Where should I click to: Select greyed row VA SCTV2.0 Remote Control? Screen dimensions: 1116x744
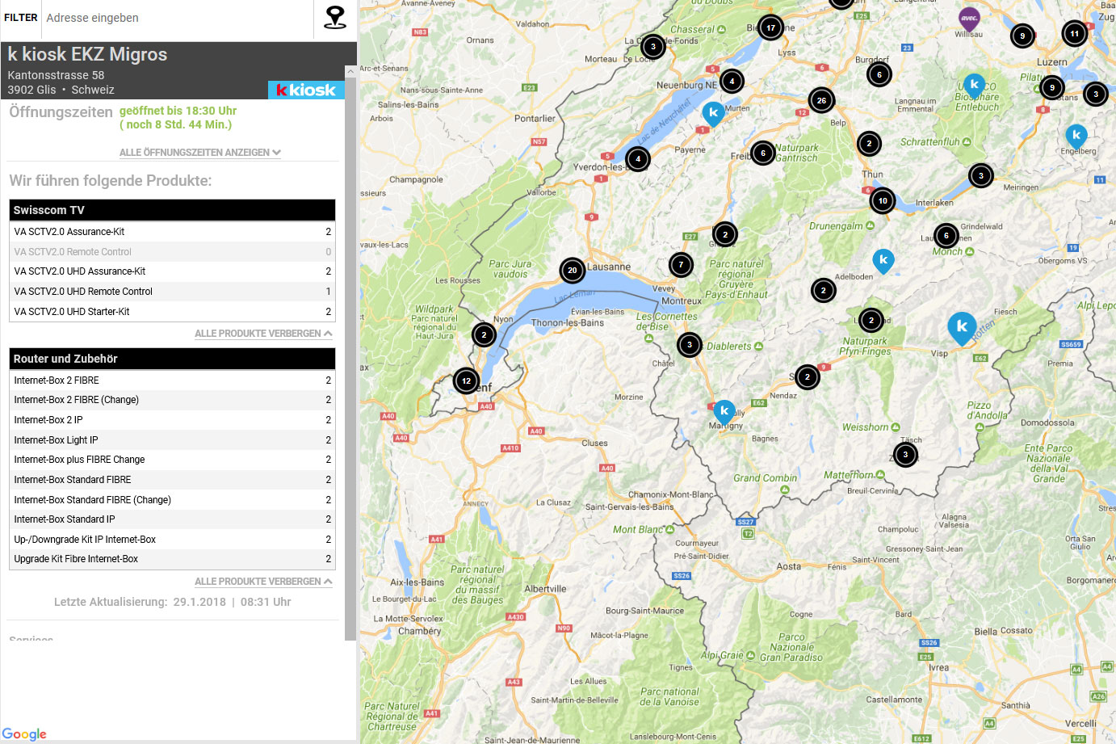[x=172, y=252]
